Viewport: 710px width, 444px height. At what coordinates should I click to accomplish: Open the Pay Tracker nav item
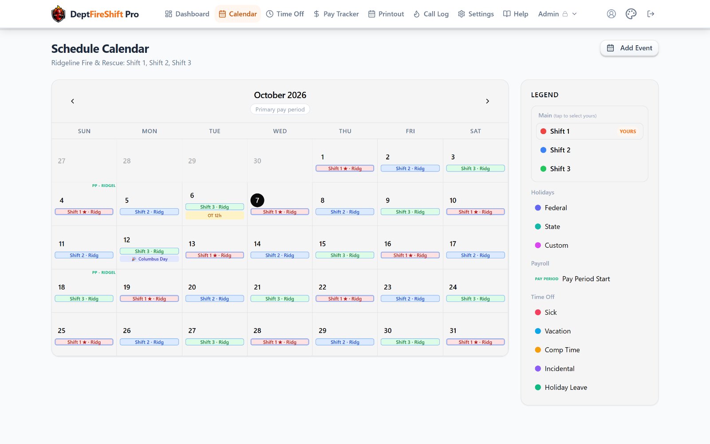[336, 14]
